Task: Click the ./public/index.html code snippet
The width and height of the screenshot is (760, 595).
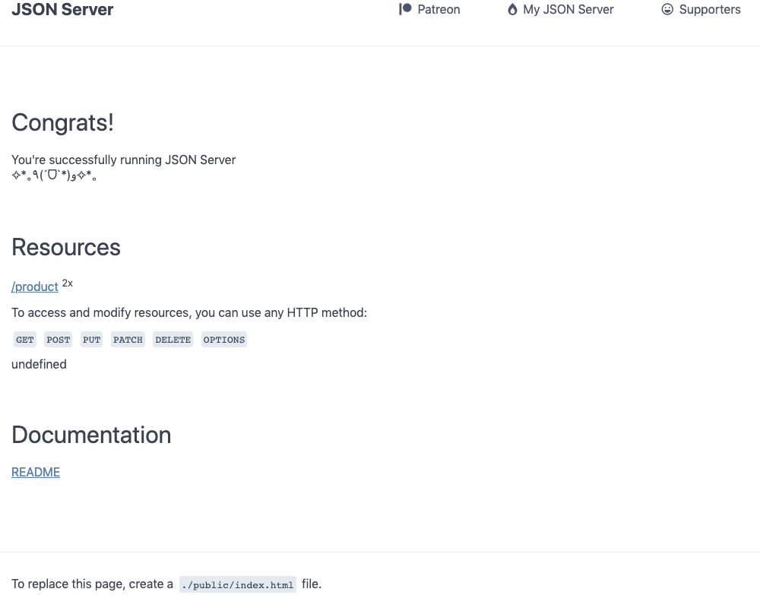Action: [238, 584]
